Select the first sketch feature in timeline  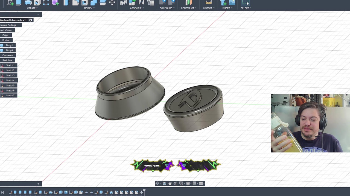click(x=10, y=192)
